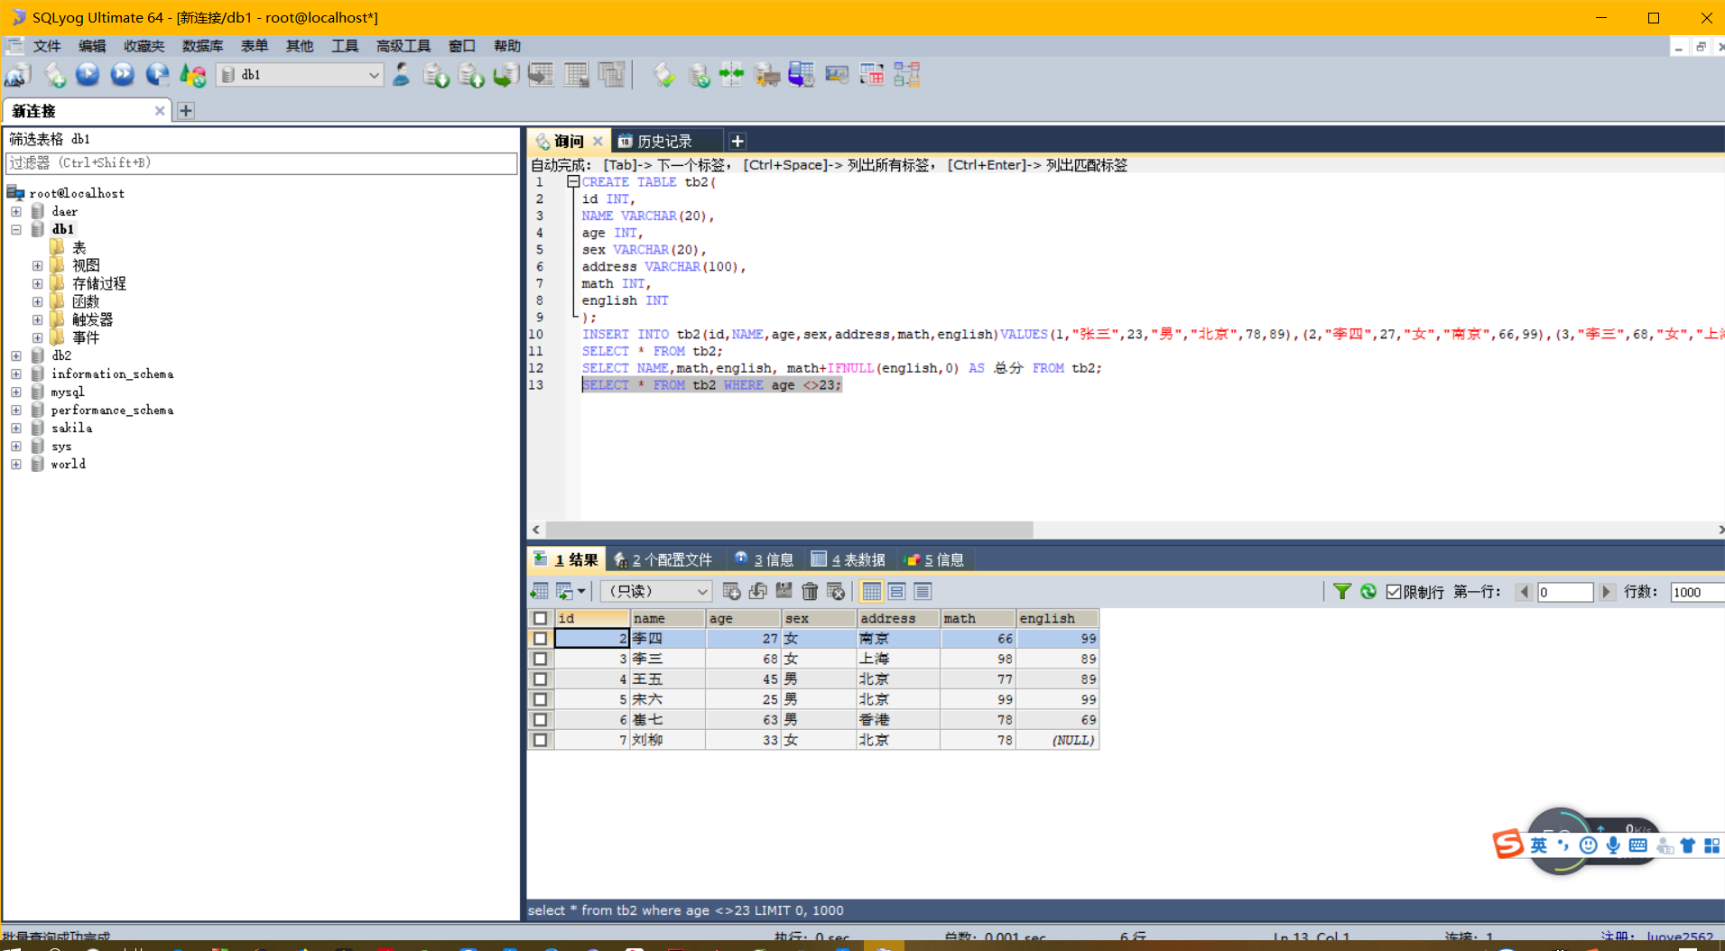Expand the 存储过程 folder

coord(37,283)
